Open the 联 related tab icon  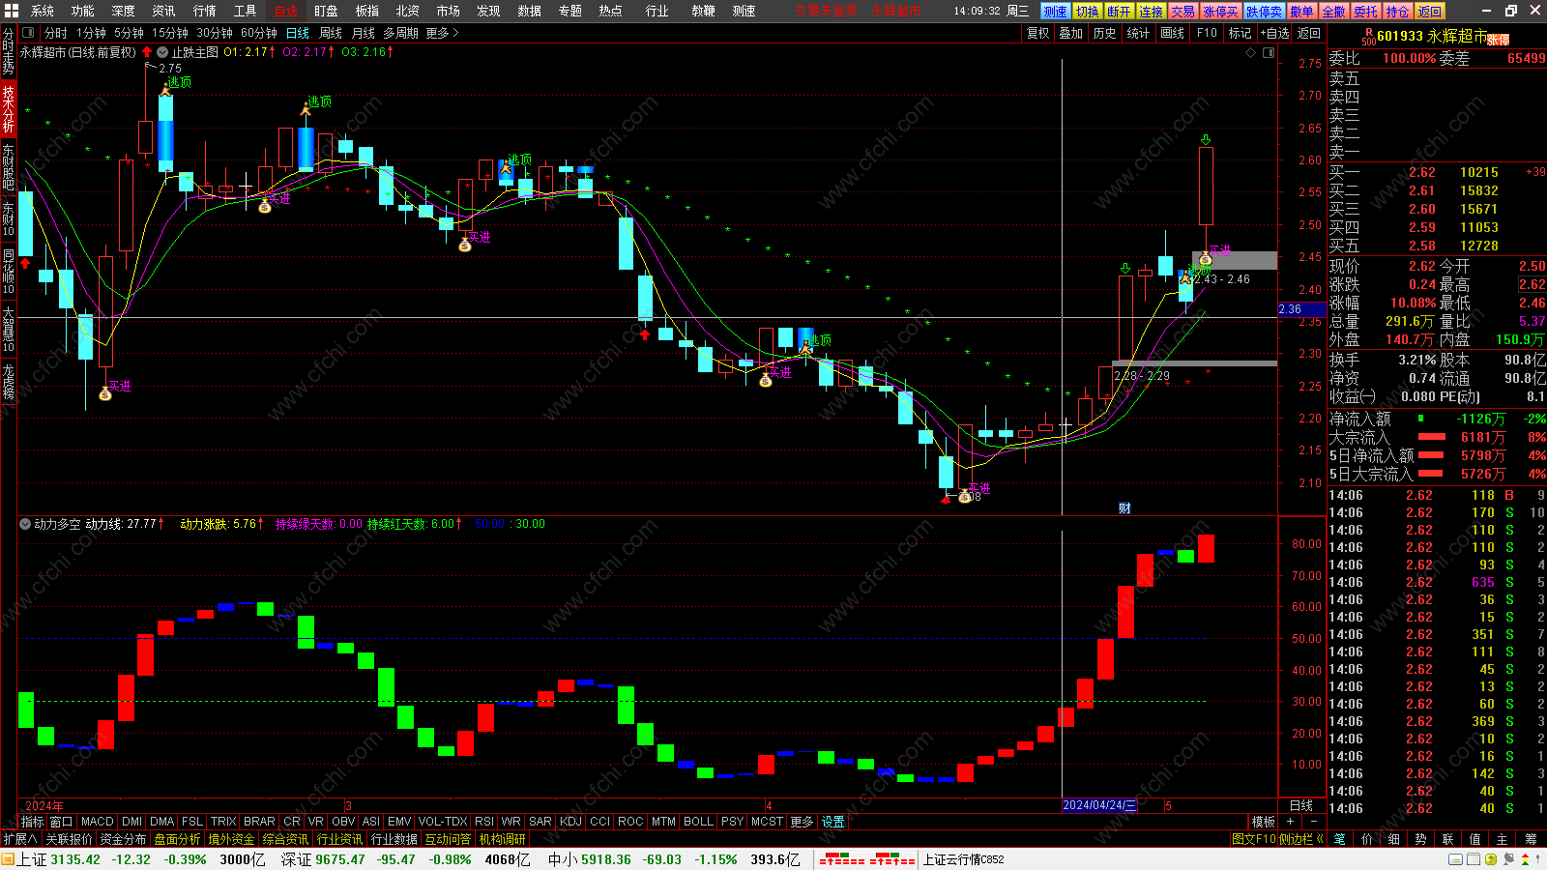1448,839
